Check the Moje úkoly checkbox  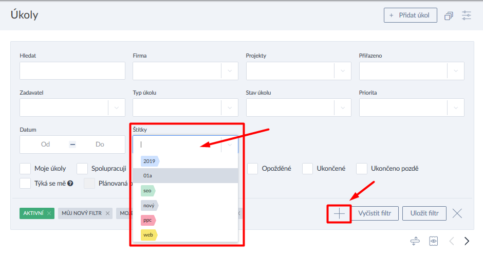point(25,169)
